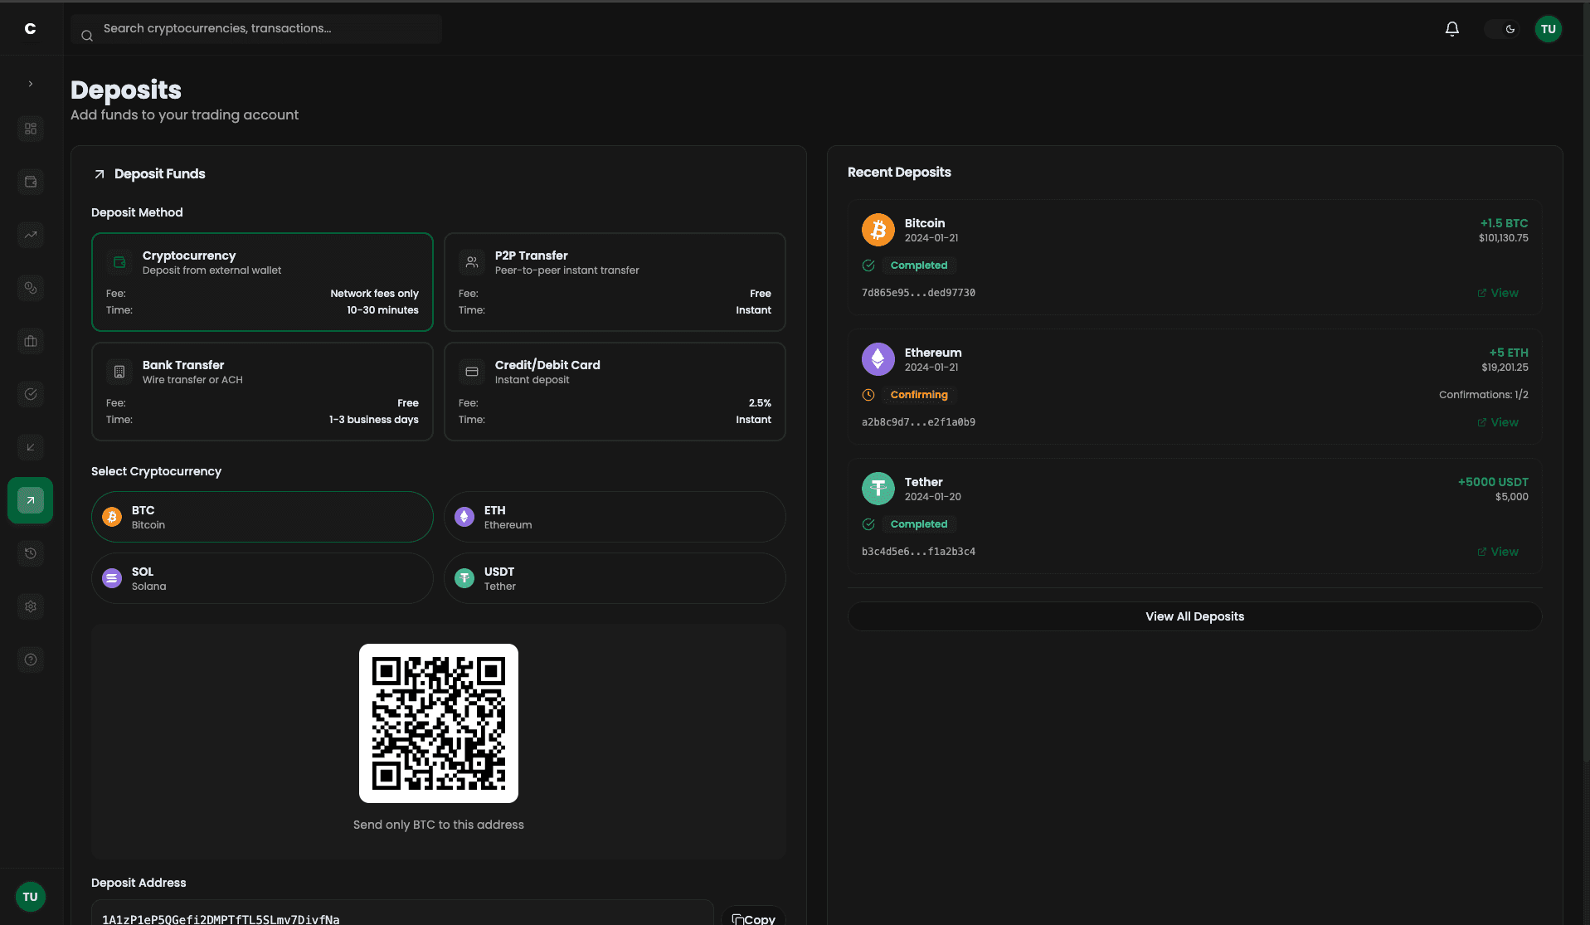Toggle dark mode with the moon switch
The height and width of the screenshot is (925, 1590).
coord(1502,27)
